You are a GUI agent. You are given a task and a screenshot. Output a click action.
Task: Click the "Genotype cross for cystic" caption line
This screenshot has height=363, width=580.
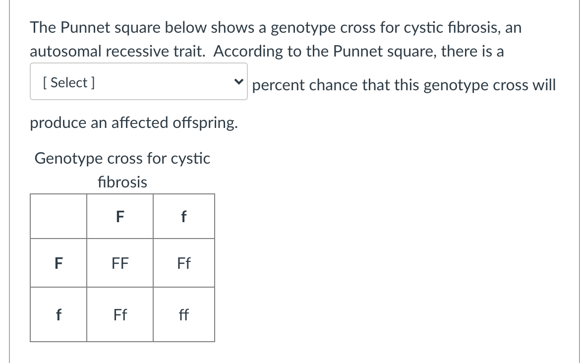point(122,159)
